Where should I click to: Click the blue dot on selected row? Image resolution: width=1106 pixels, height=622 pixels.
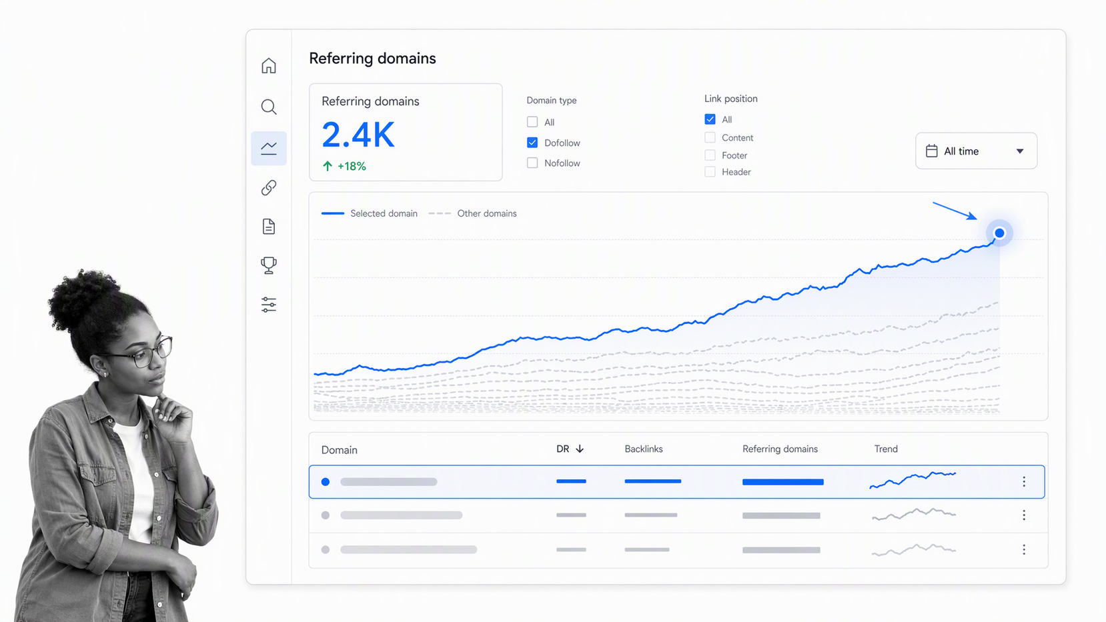326,482
